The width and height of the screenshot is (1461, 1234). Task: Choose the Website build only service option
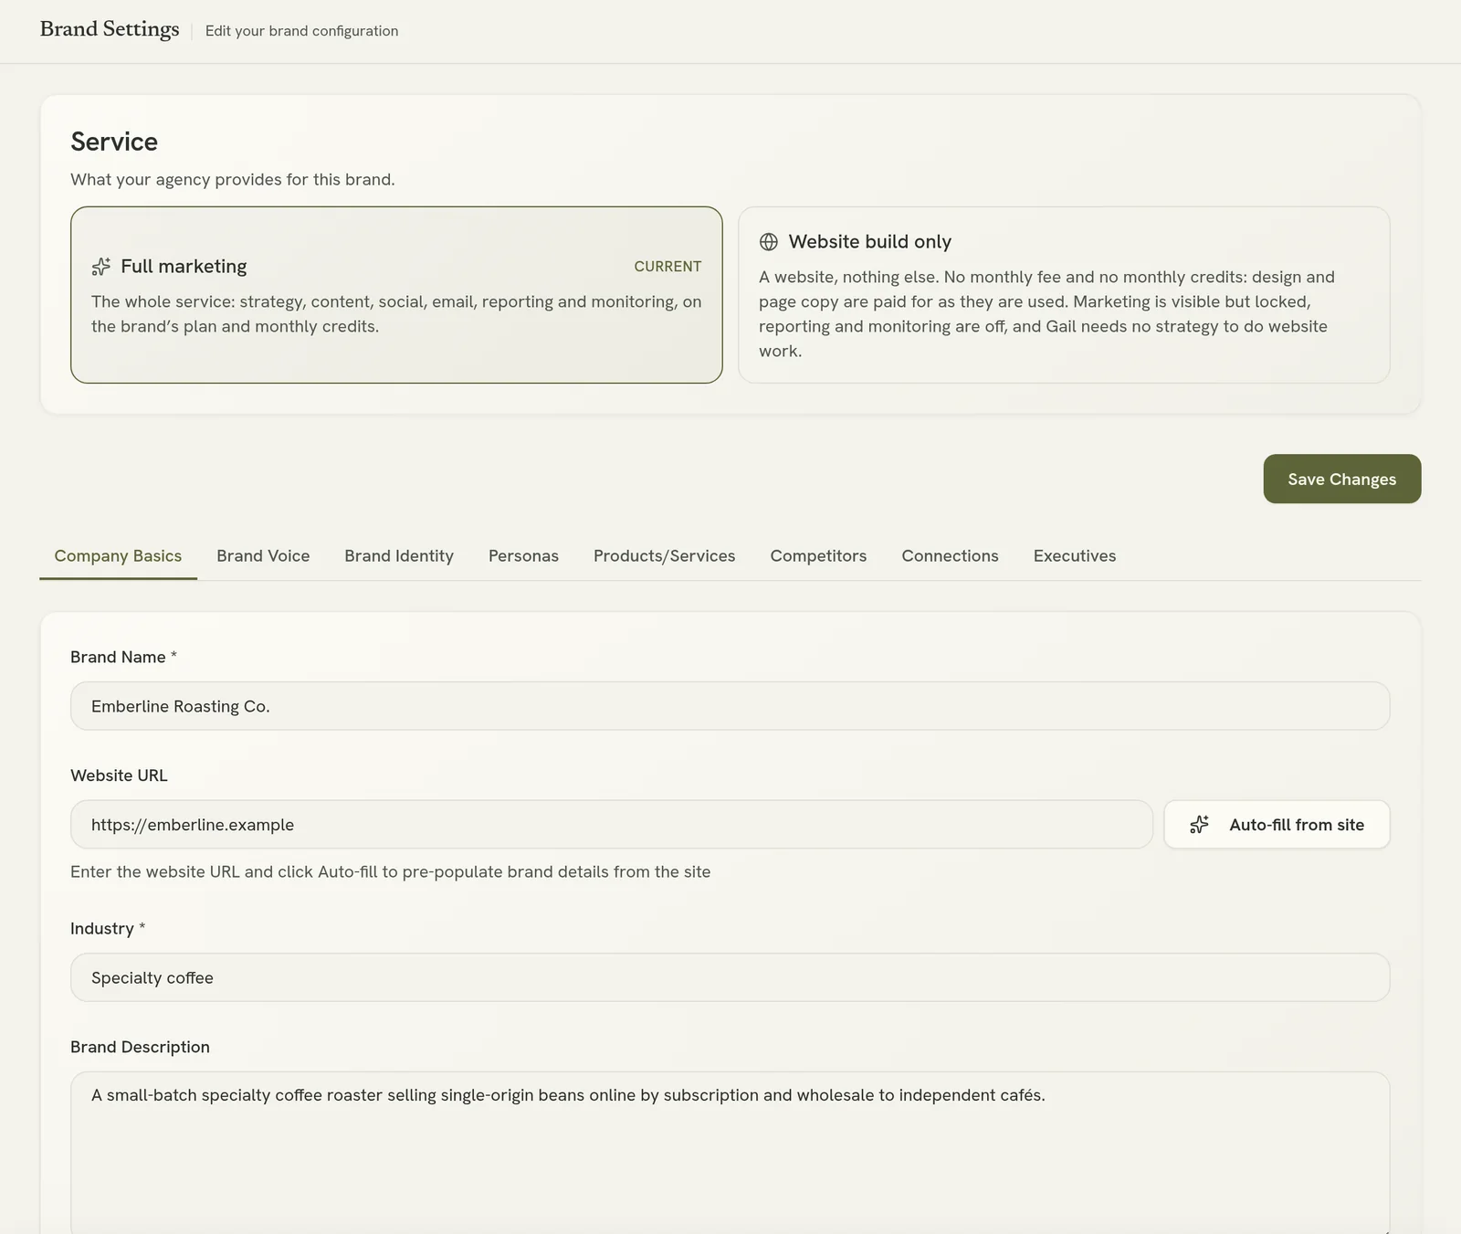point(1064,295)
